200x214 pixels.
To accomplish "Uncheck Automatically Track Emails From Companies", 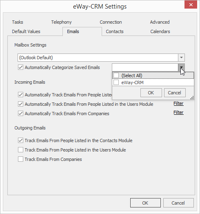I will coord(20,114).
